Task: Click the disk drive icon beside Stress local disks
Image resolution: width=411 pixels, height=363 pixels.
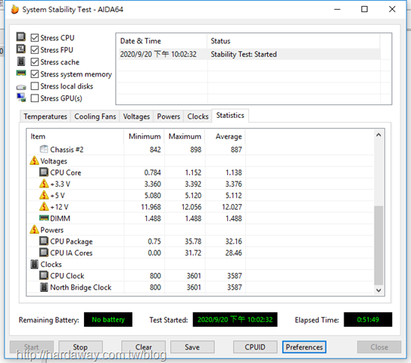Action: [21, 87]
